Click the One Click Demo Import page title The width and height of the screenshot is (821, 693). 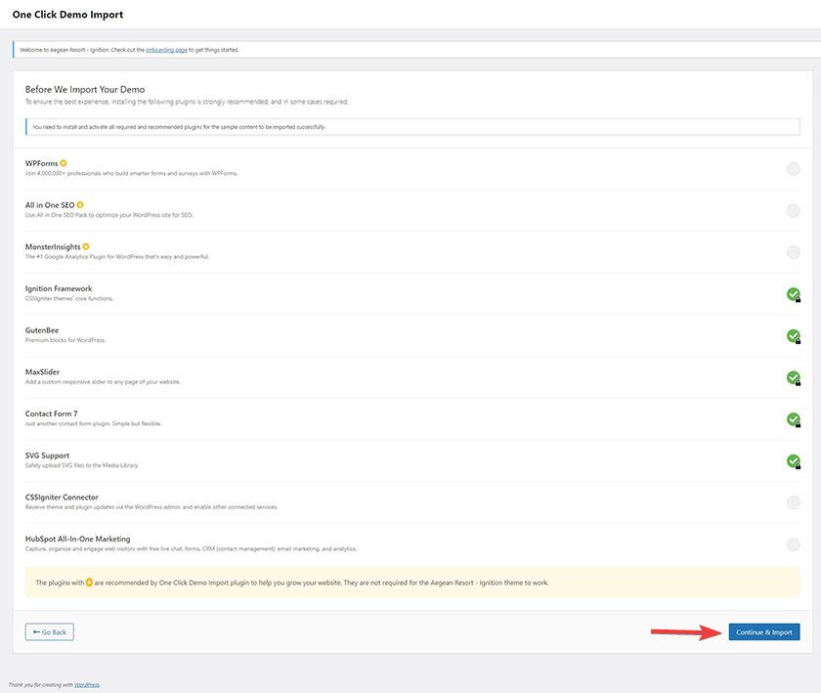click(x=68, y=15)
